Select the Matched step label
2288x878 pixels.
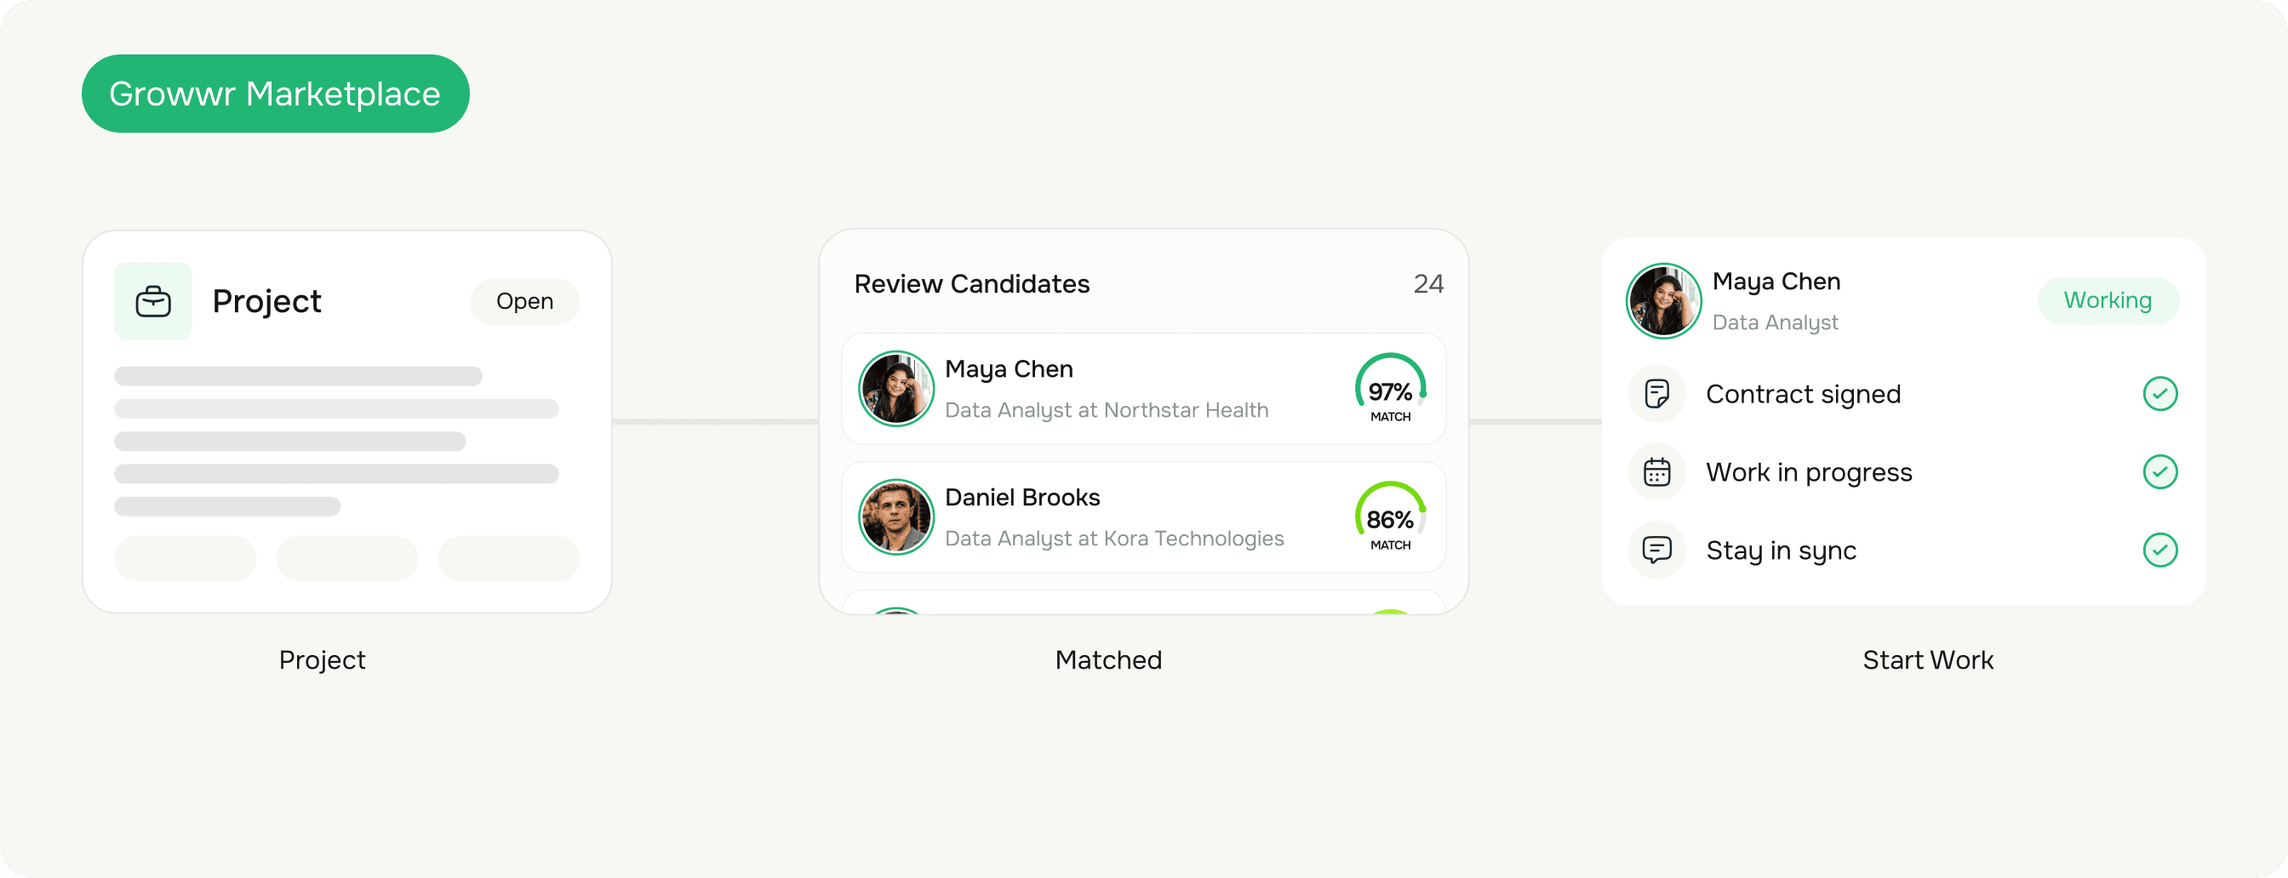click(1107, 659)
